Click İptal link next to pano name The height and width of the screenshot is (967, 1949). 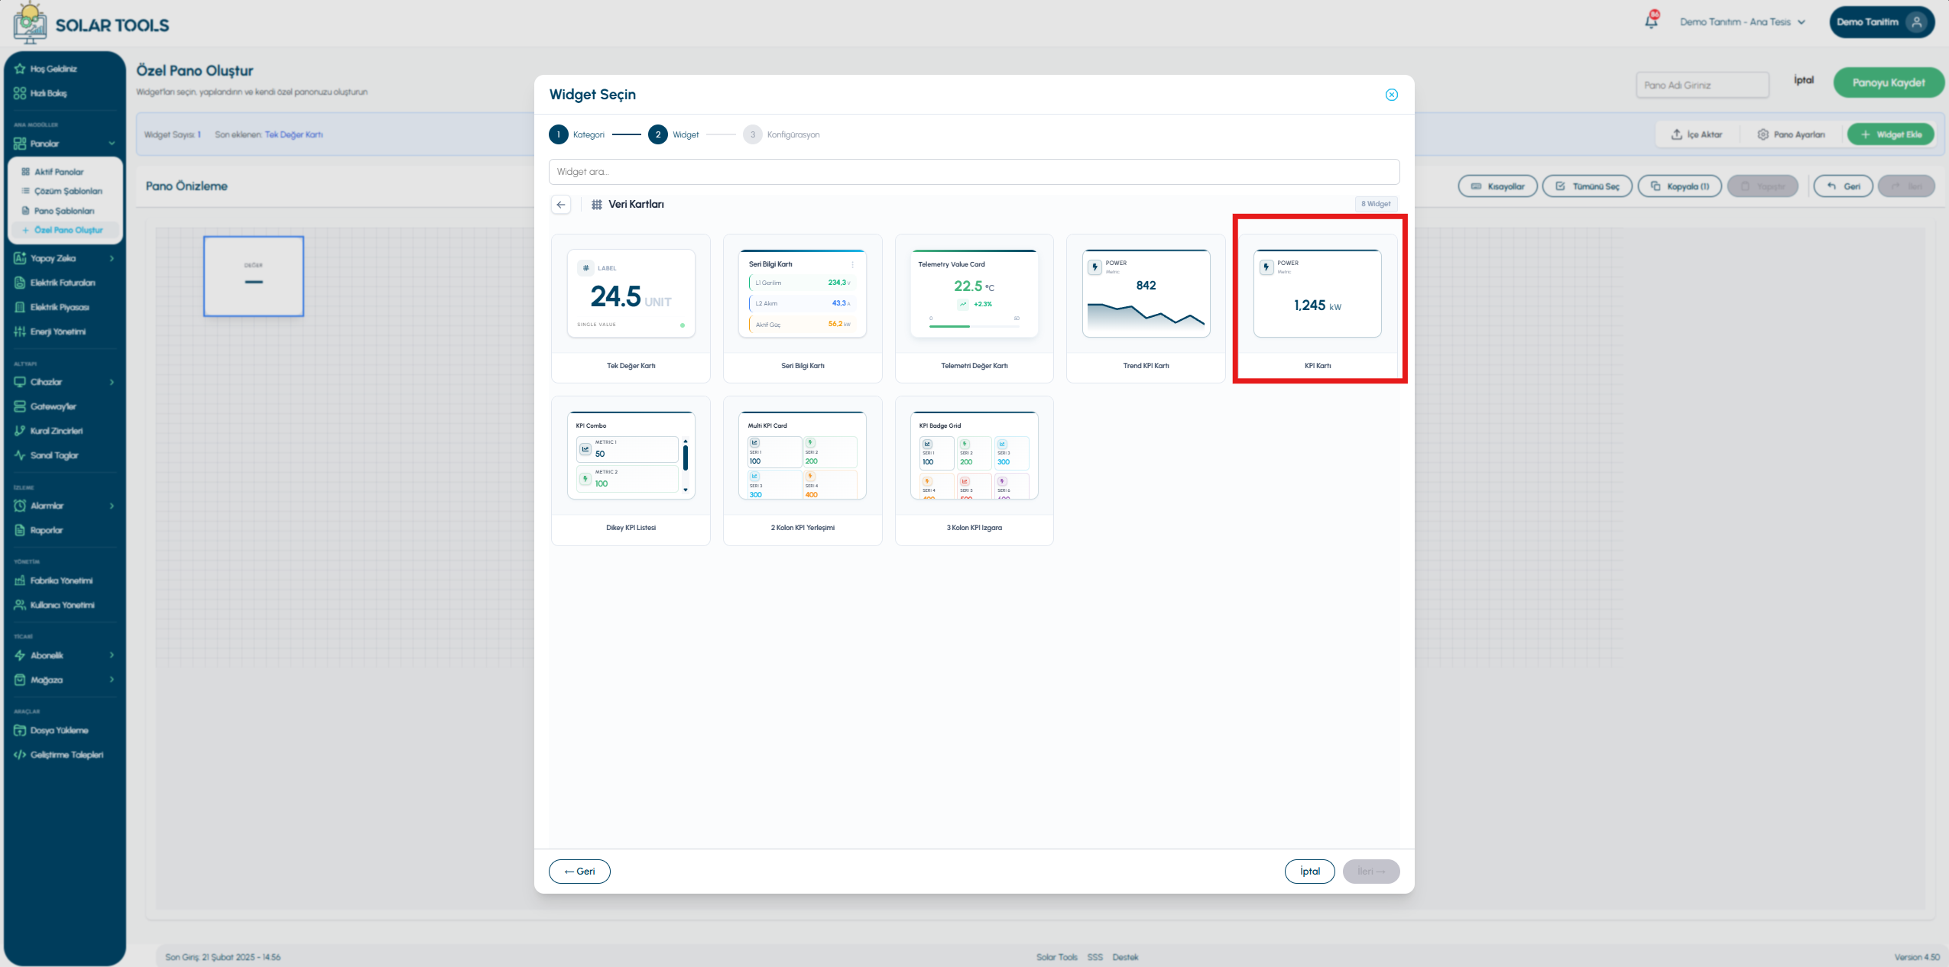click(x=1804, y=80)
